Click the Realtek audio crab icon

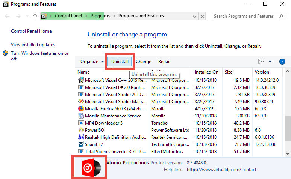pyautogui.click(x=81, y=137)
